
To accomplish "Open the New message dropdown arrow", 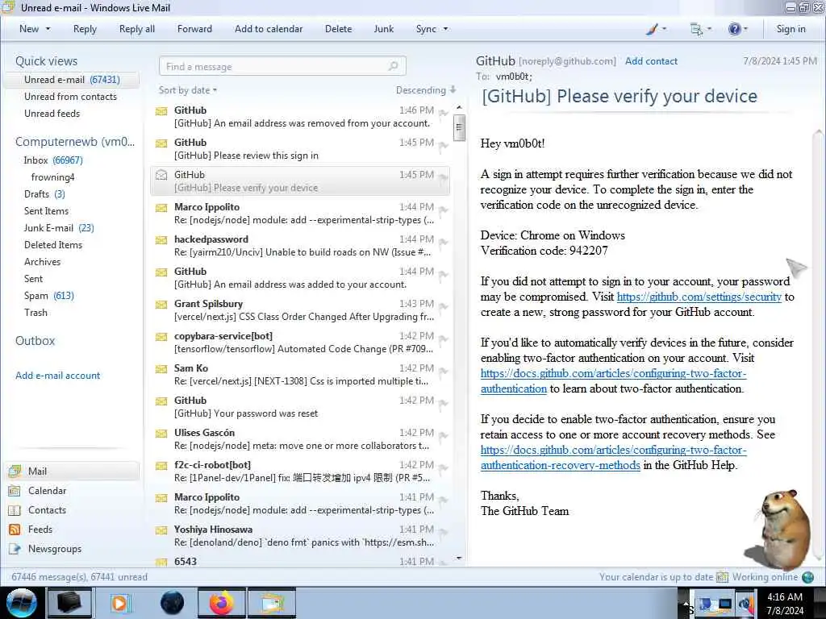I will tap(48, 29).
